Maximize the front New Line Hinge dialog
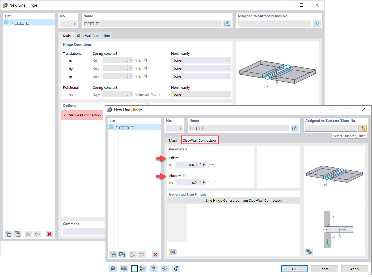Image resolution: width=372 pixels, height=279 pixels. (348, 110)
